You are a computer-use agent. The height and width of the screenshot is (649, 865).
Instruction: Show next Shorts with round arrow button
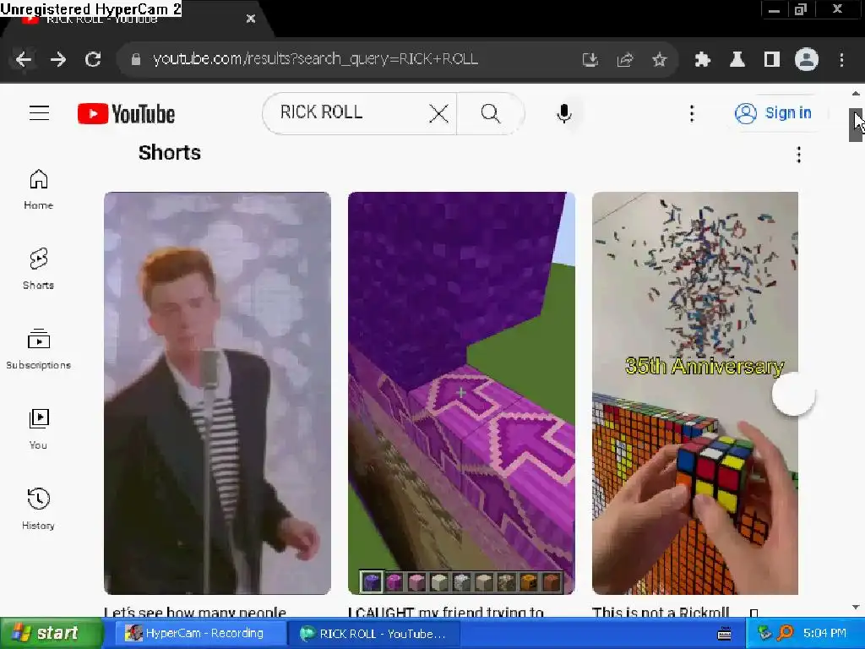pyautogui.click(x=793, y=394)
